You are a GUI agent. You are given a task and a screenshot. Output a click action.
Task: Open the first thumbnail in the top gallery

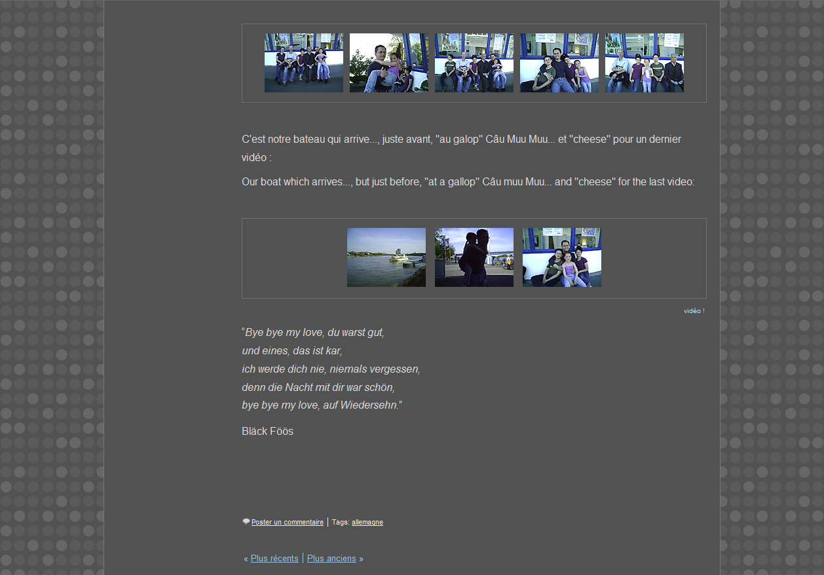(x=304, y=63)
